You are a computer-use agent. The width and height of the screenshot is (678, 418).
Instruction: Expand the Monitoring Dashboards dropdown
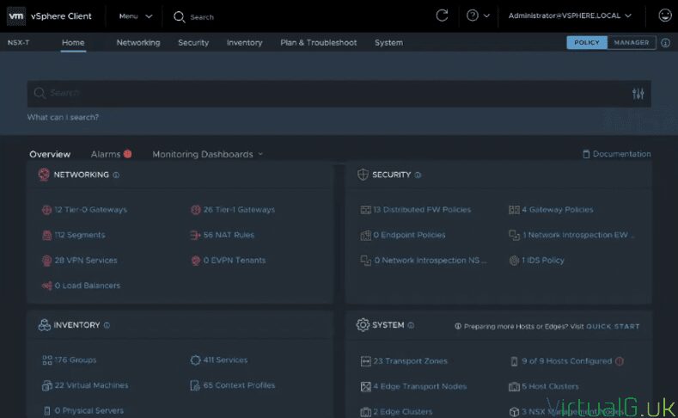[x=207, y=154]
